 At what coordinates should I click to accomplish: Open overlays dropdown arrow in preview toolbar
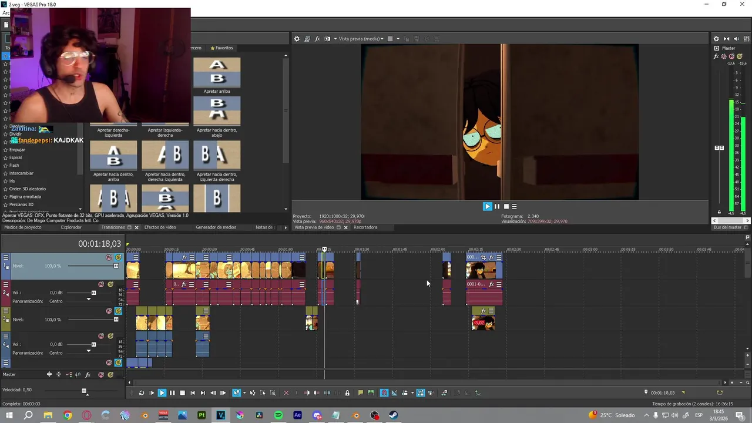398,39
